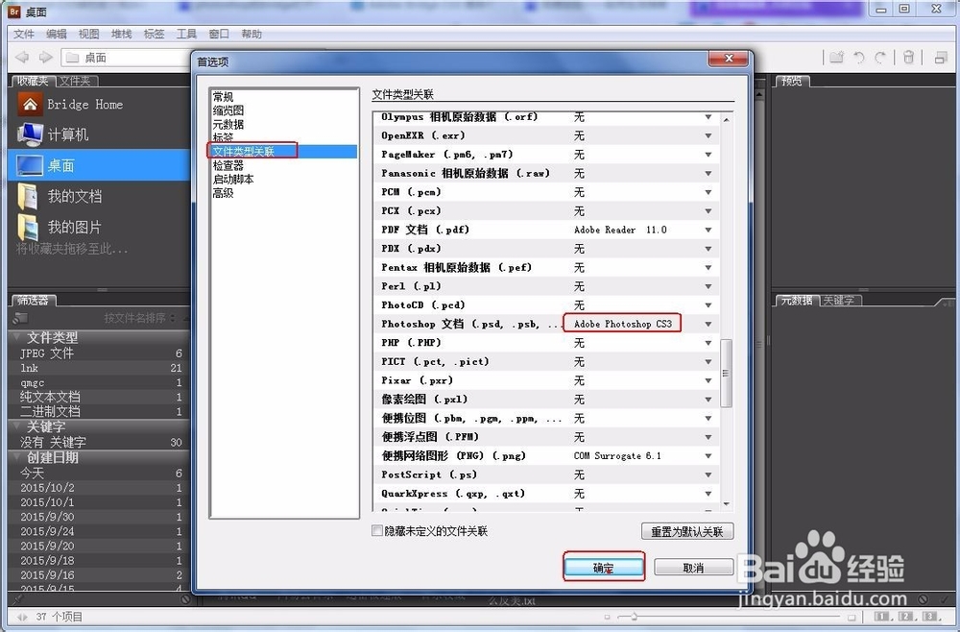960x632 pixels.
Task: Switch to the 关键字 tab
Action: pyautogui.click(x=838, y=300)
